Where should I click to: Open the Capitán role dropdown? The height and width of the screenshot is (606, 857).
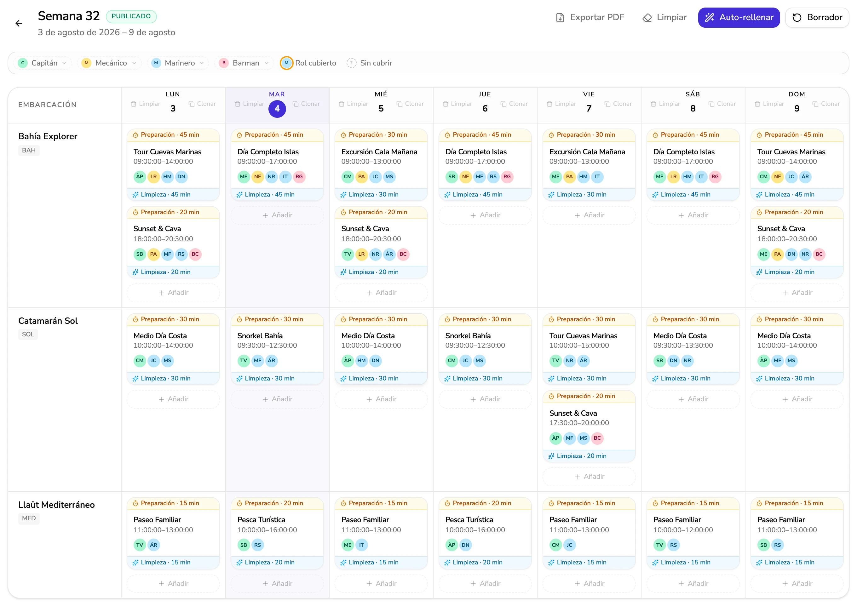(43, 63)
